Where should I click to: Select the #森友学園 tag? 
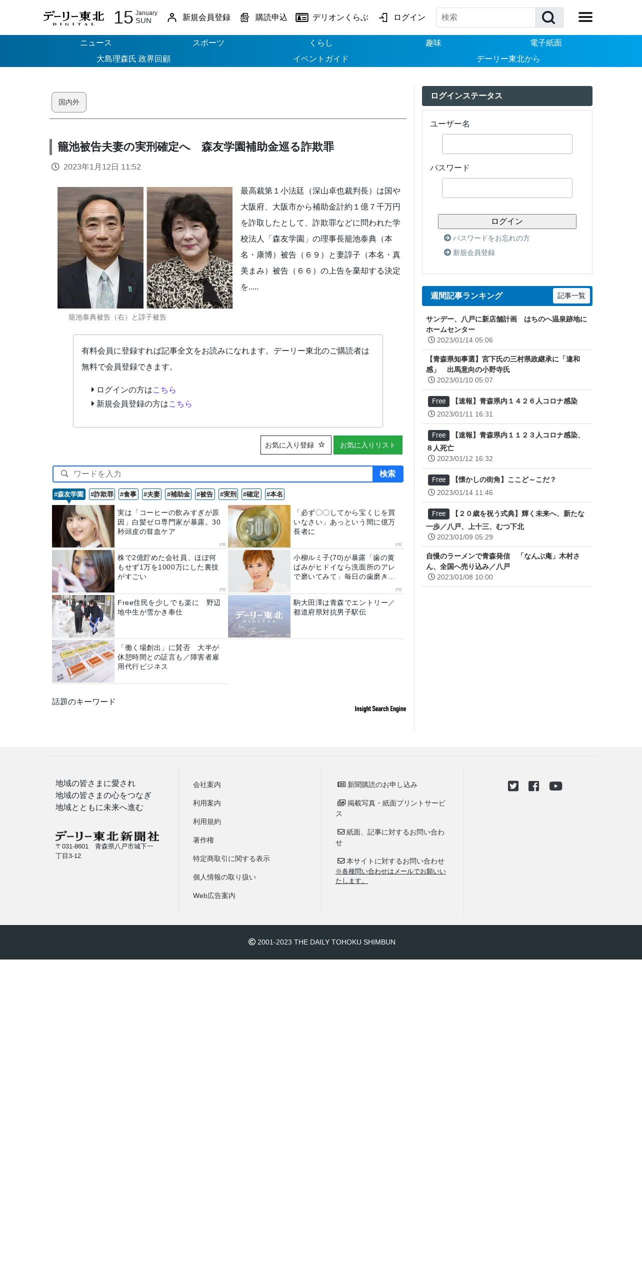tap(69, 494)
